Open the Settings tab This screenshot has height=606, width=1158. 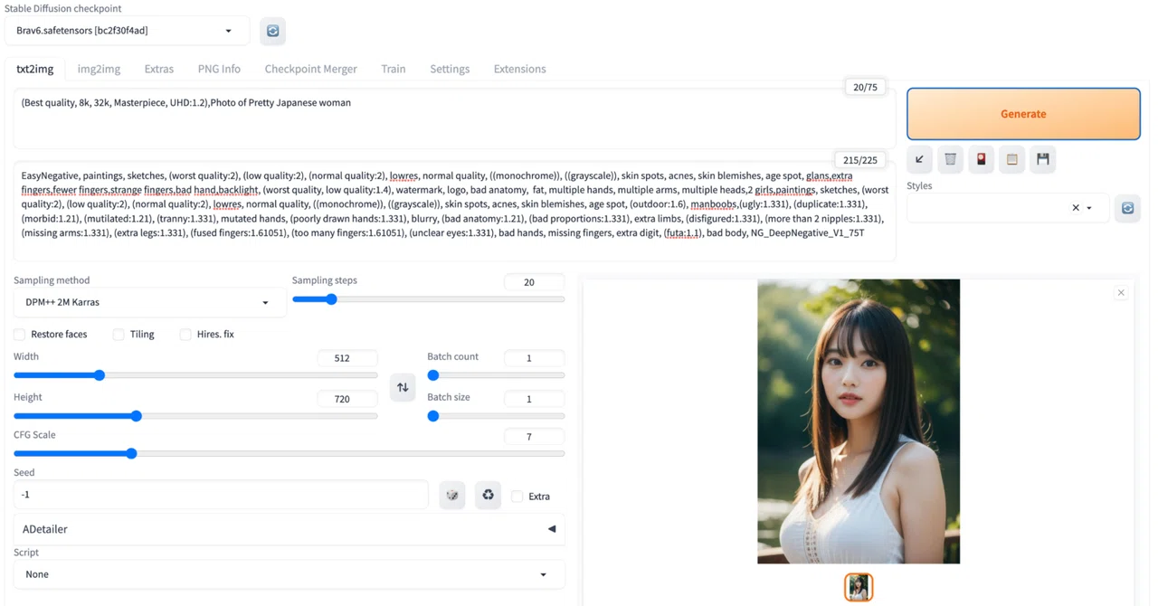tap(450, 69)
